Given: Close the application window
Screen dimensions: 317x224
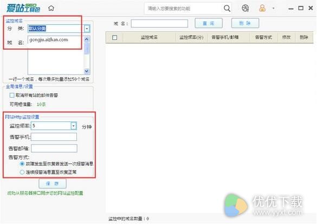Looking at the screenshot, I should click(x=310, y=8).
